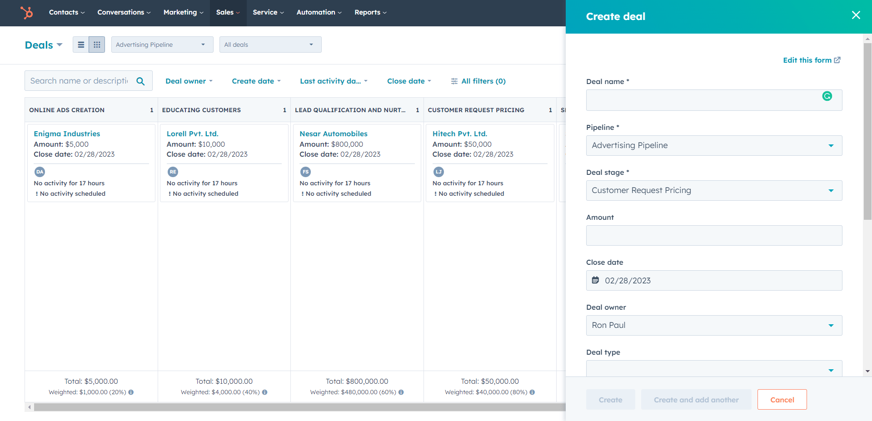The height and width of the screenshot is (421, 872).
Task: Open the Service menu
Action: [269, 12]
